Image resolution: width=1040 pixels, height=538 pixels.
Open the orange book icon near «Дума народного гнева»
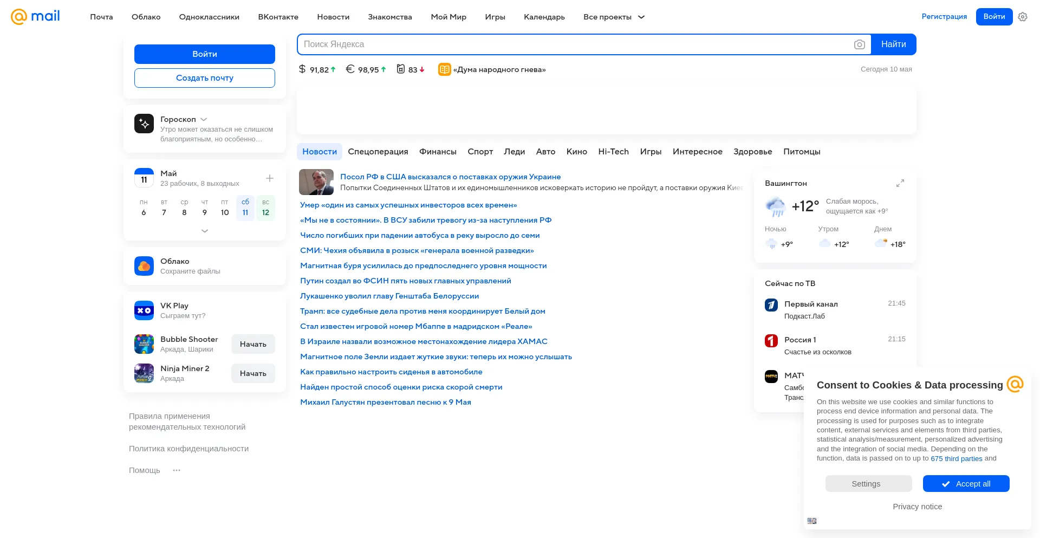tap(444, 69)
